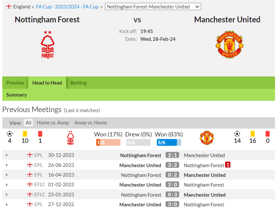Click small Nottingham Forest crest in stats row
Screen dimensions: 277x219
(x=71, y=138)
